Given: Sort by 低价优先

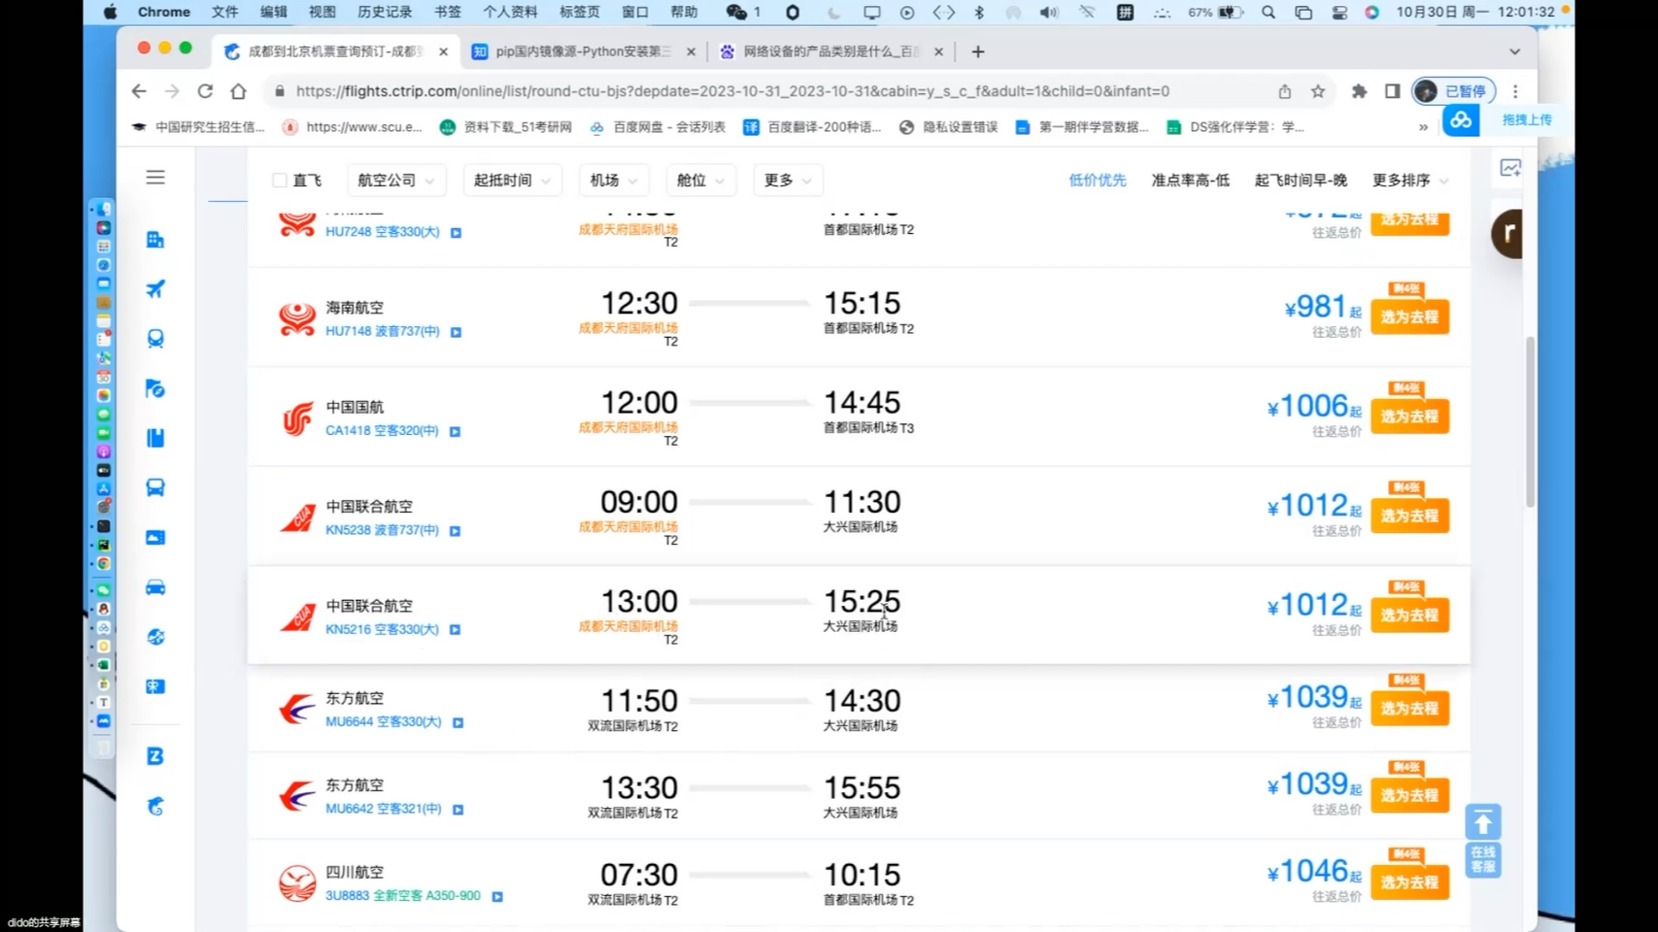Looking at the screenshot, I should (x=1098, y=181).
